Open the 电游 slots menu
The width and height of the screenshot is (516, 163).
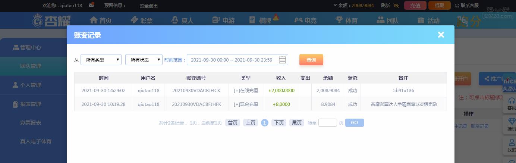coord(223,20)
